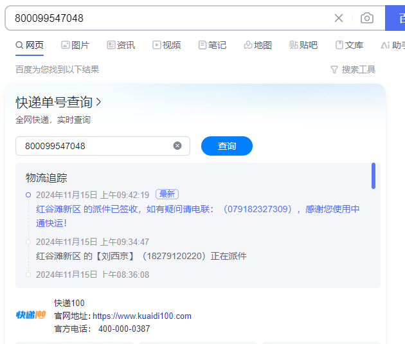
Task: Open https://www.kuaidi100.com link
Action: click(x=142, y=316)
